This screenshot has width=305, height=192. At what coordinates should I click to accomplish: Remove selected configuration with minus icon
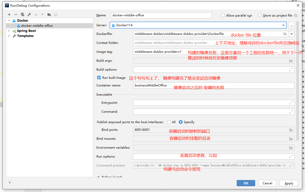click(16, 15)
